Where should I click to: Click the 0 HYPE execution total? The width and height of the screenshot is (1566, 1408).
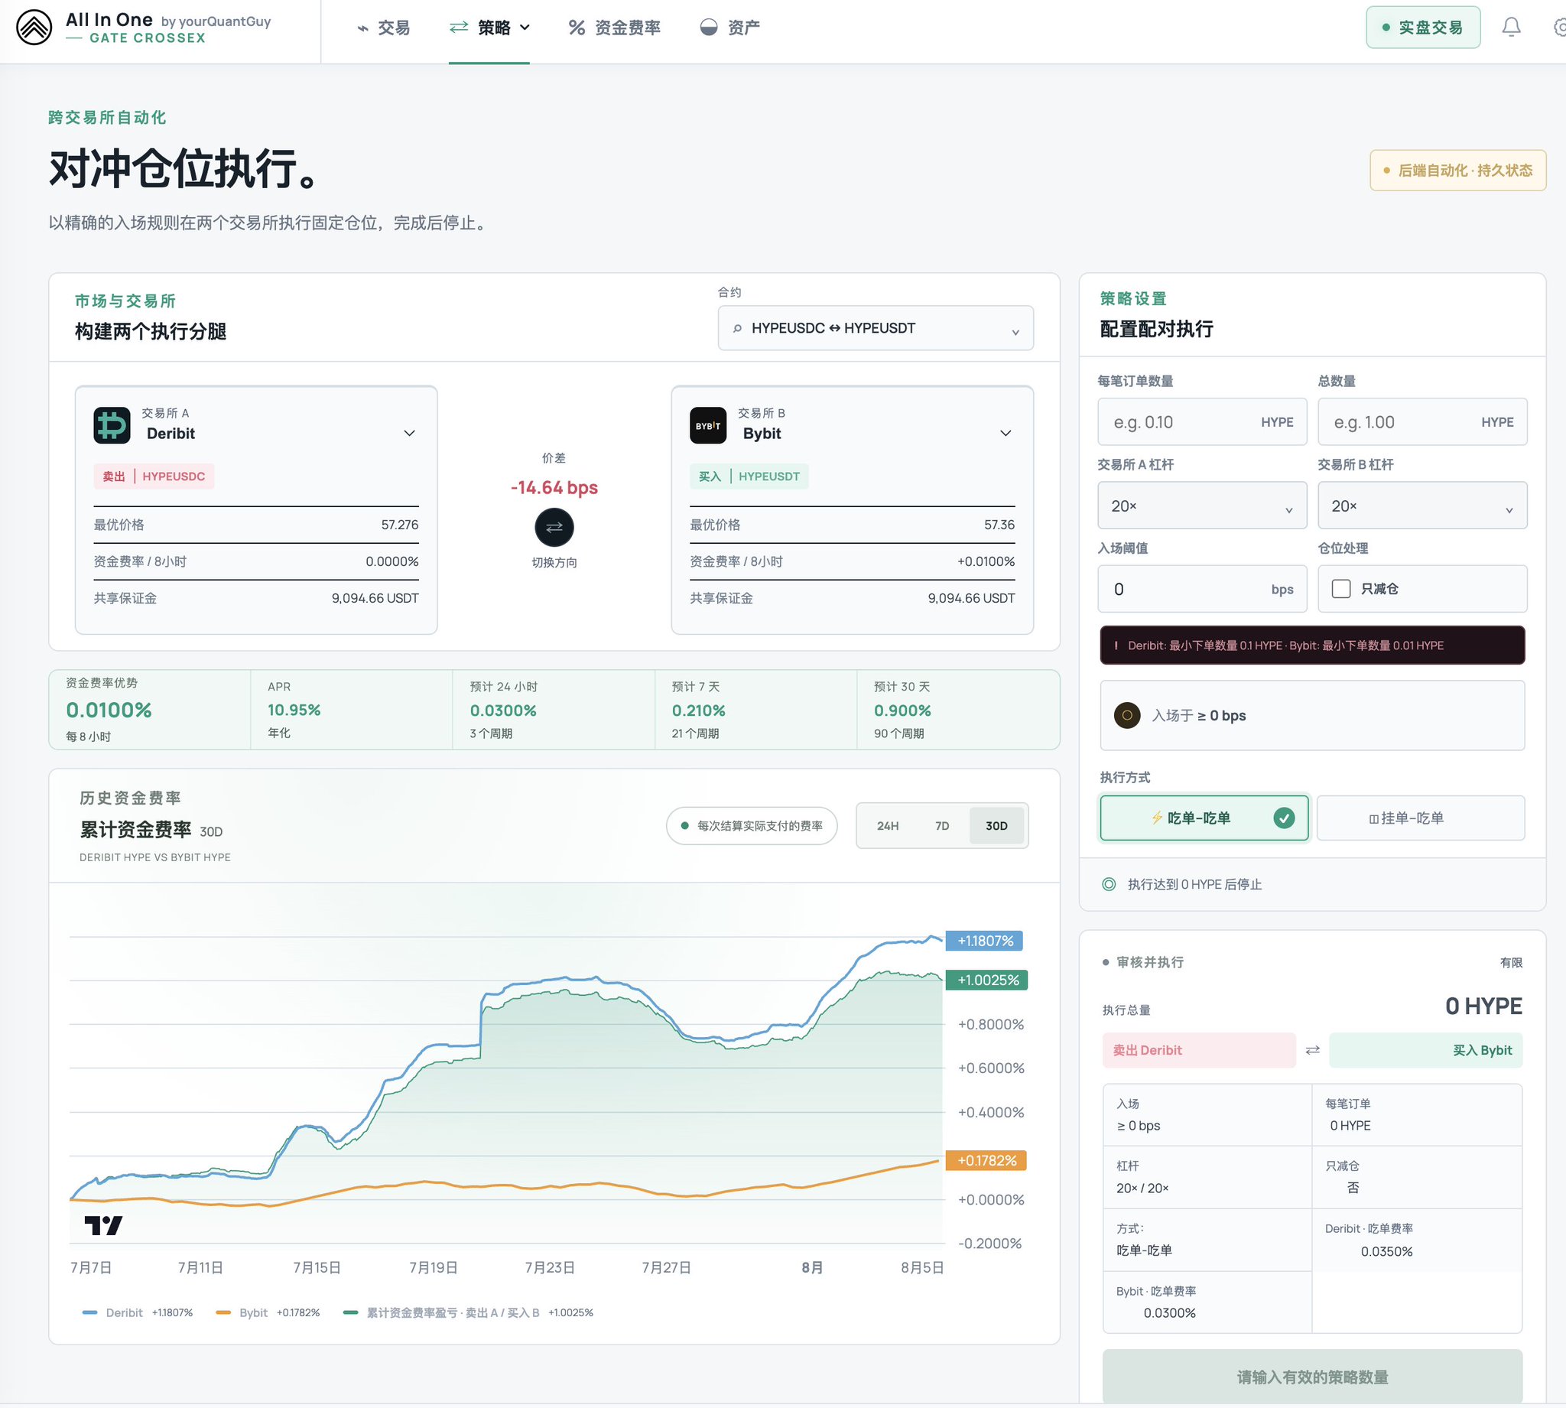(1483, 1006)
